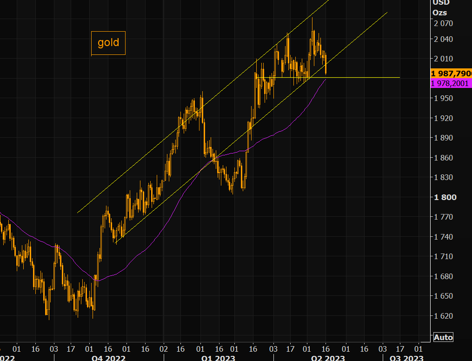Click the orange 1 987,790 last price tag
Image resolution: width=472 pixels, height=361 pixels.
point(451,74)
